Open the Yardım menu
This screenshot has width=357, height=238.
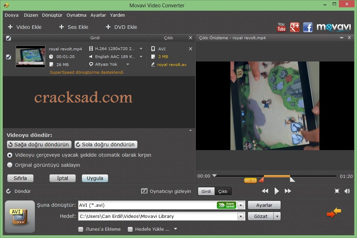tap(117, 15)
